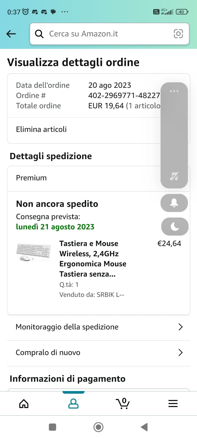This screenshot has width=197, height=439.
Task: Toggle the notification bell ringer mode
Action: pyautogui.click(x=174, y=203)
